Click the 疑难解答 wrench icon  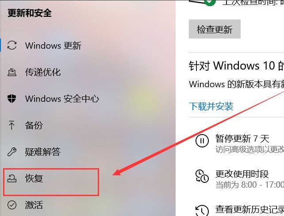tap(12, 152)
